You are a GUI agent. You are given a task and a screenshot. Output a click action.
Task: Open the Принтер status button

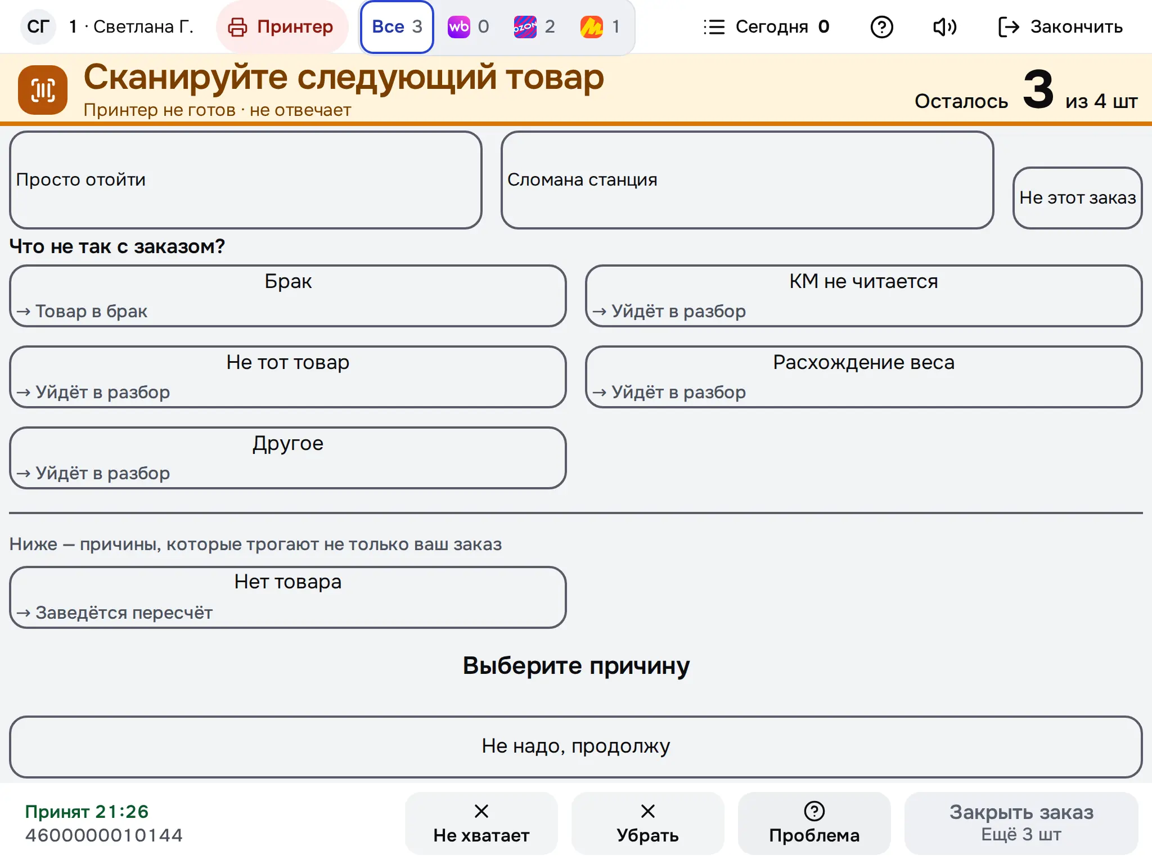tap(282, 26)
